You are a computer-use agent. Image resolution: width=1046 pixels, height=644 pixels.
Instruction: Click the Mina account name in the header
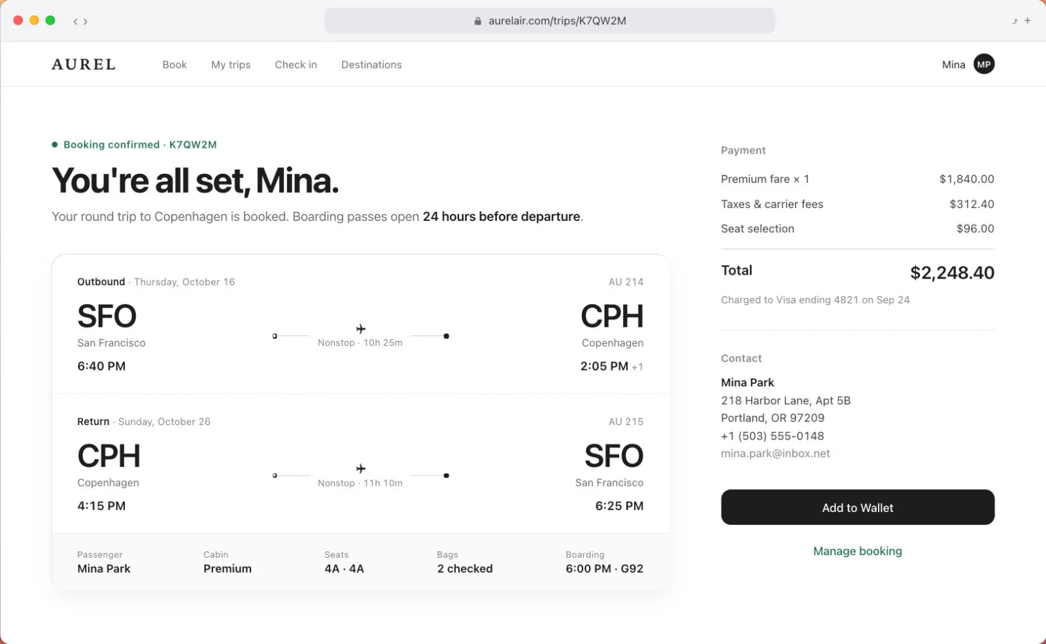954,65
